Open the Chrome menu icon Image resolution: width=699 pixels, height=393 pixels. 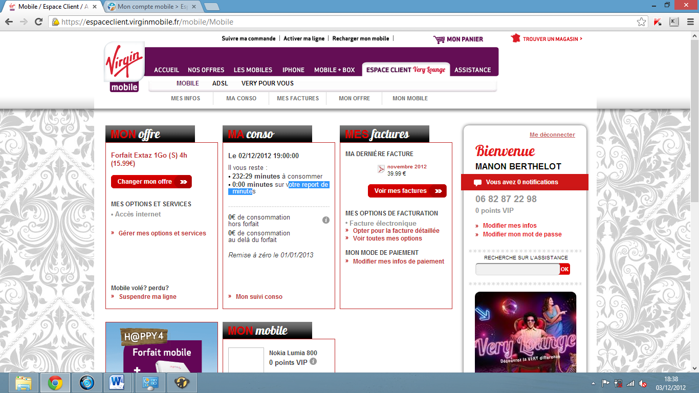click(x=690, y=22)
